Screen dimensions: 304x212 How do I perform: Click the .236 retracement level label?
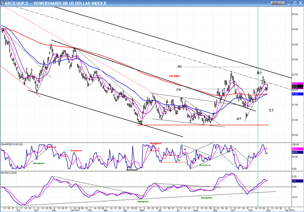click(177, 90)
